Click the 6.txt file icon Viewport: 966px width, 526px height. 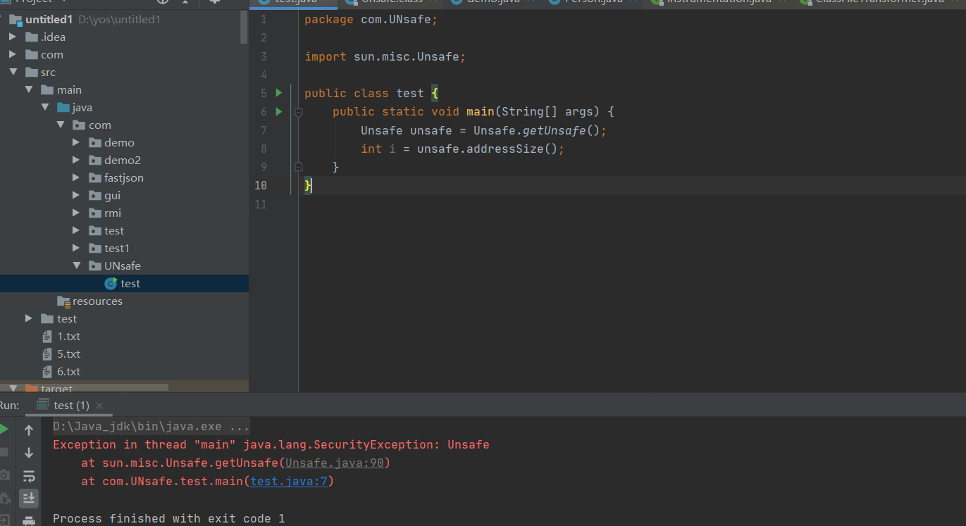coord(48,372)
